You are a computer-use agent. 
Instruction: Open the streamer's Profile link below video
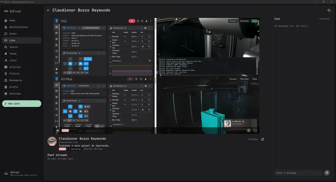pos(253,140)
